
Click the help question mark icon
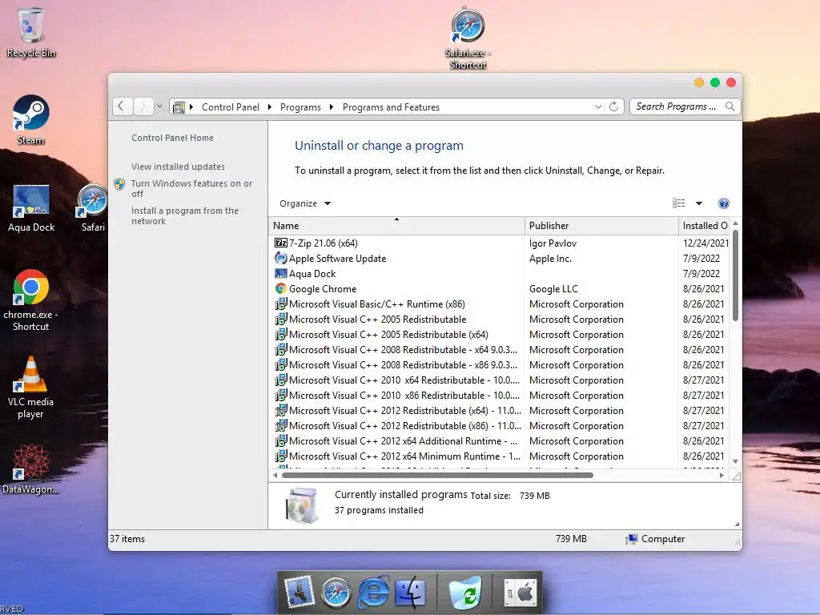pos(724,203)
